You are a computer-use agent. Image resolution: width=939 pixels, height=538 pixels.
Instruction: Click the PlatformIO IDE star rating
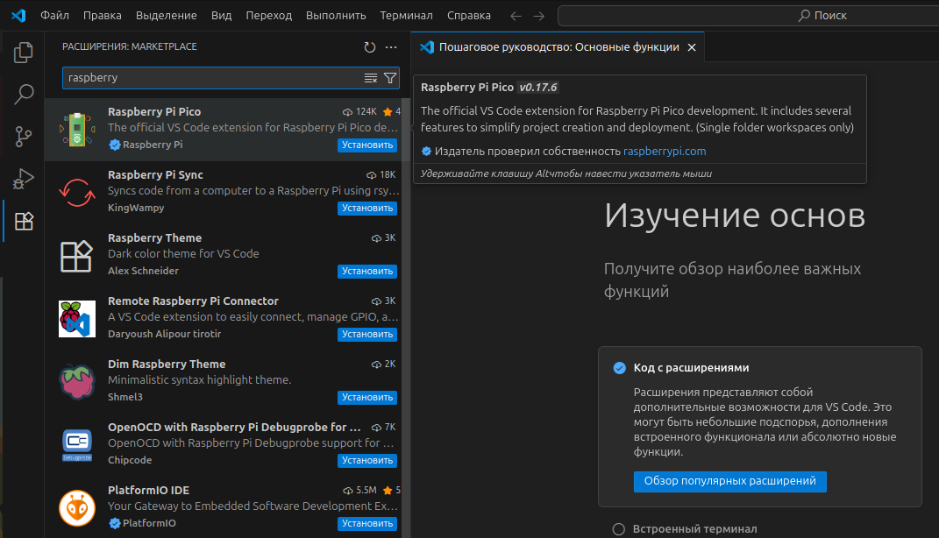pos(392,490)
